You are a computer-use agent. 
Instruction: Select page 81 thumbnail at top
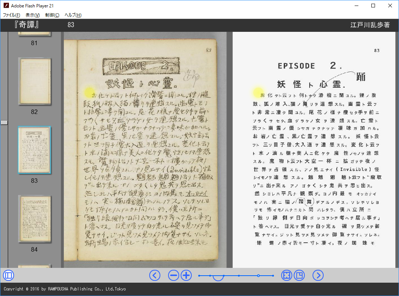[34, 34]
